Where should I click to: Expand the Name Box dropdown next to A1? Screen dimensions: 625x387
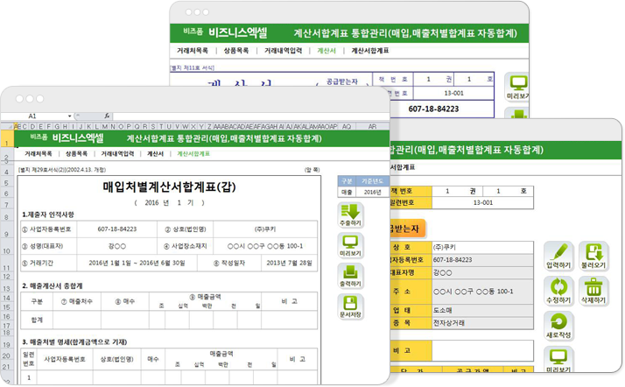[x=81, y=116]
